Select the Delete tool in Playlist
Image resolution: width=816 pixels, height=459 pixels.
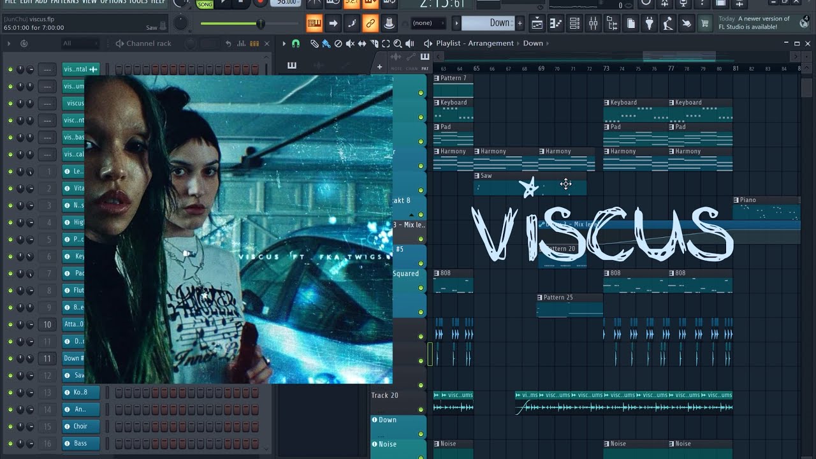[x=338, y=43]
